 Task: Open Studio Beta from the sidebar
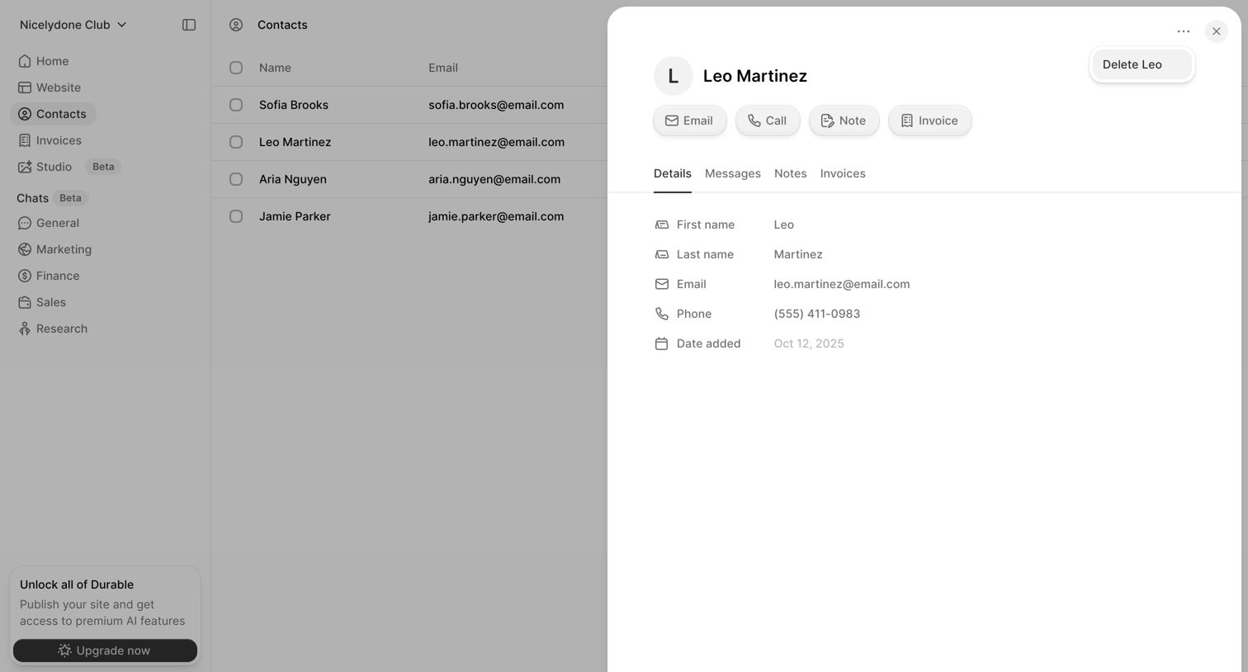[69, 167]
